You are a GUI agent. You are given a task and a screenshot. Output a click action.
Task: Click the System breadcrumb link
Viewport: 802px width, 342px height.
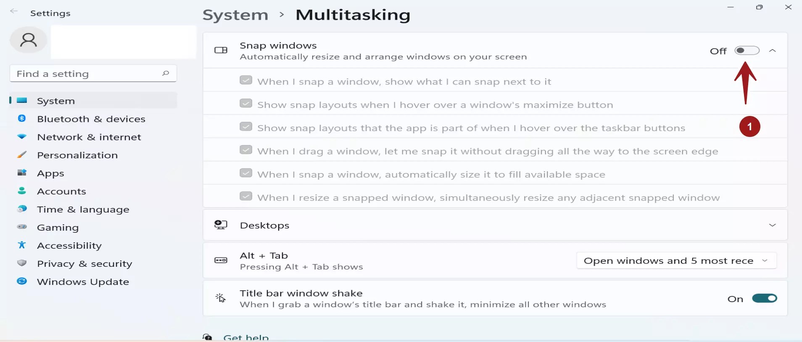[235, 15]
